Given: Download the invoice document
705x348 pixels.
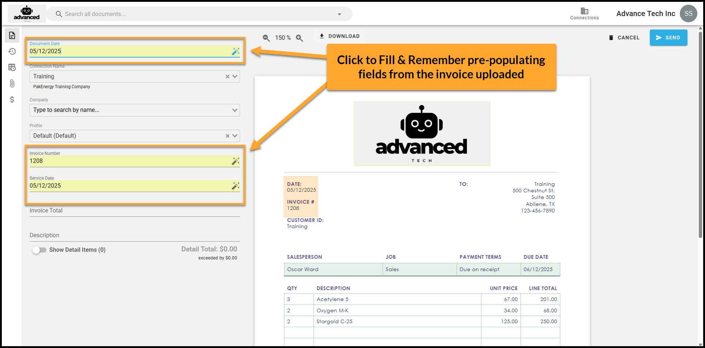Looking at the screenshot, I should [x=340, y=36].
